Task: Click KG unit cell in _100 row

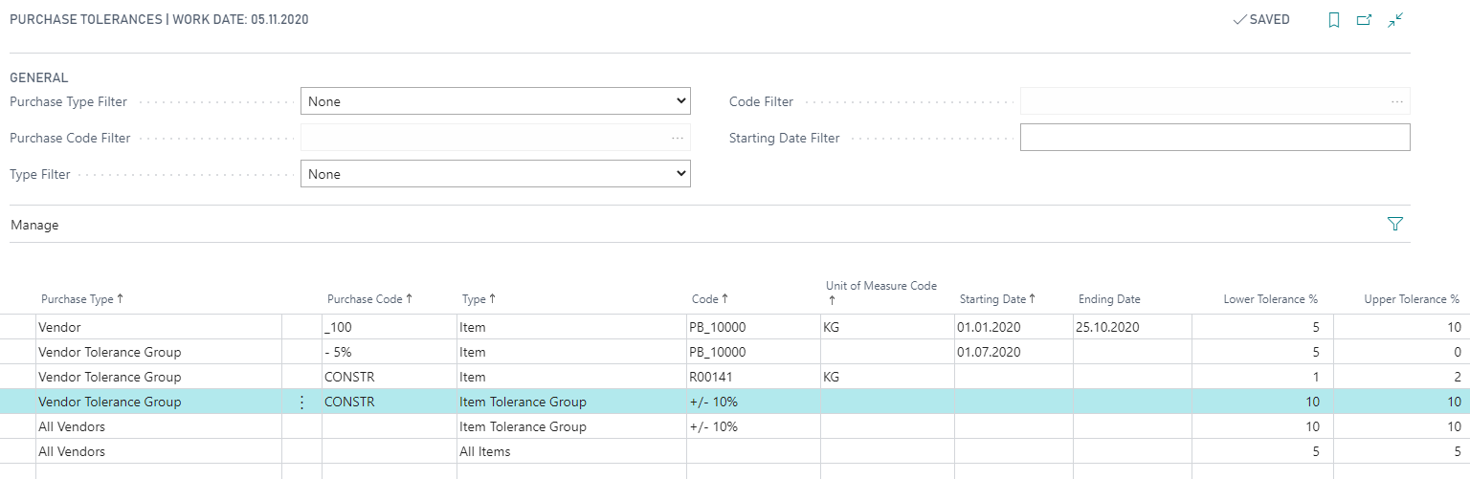Action: pyautogui.click(x=887, y=327)
